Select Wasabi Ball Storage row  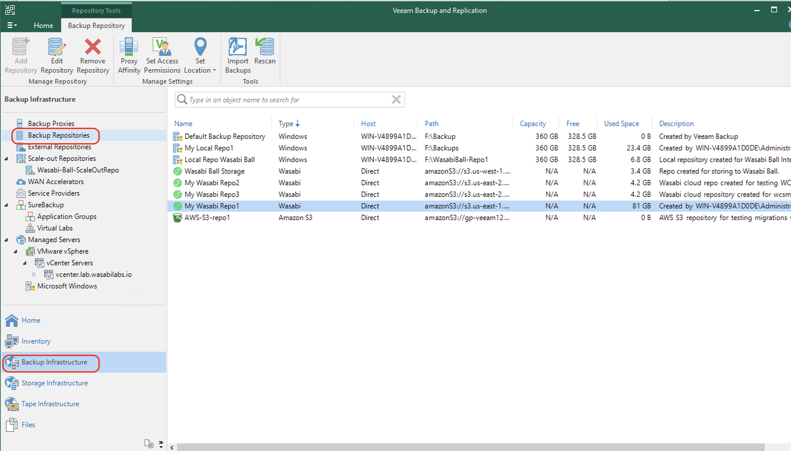(479, 171)
